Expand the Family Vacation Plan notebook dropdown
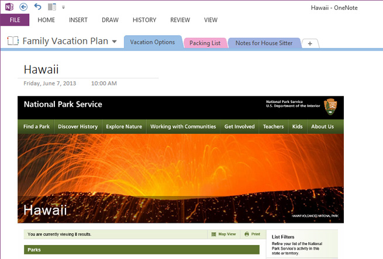 pyautogui.click(x=114, y=42)
